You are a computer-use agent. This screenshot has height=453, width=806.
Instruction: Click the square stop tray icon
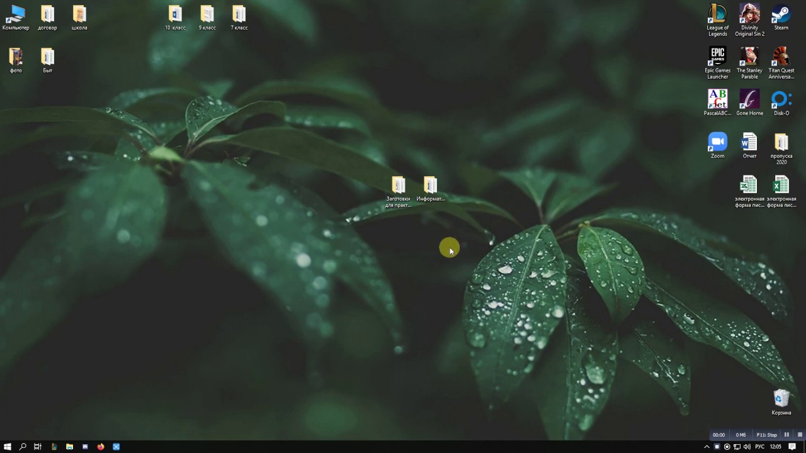click(717, 447)
